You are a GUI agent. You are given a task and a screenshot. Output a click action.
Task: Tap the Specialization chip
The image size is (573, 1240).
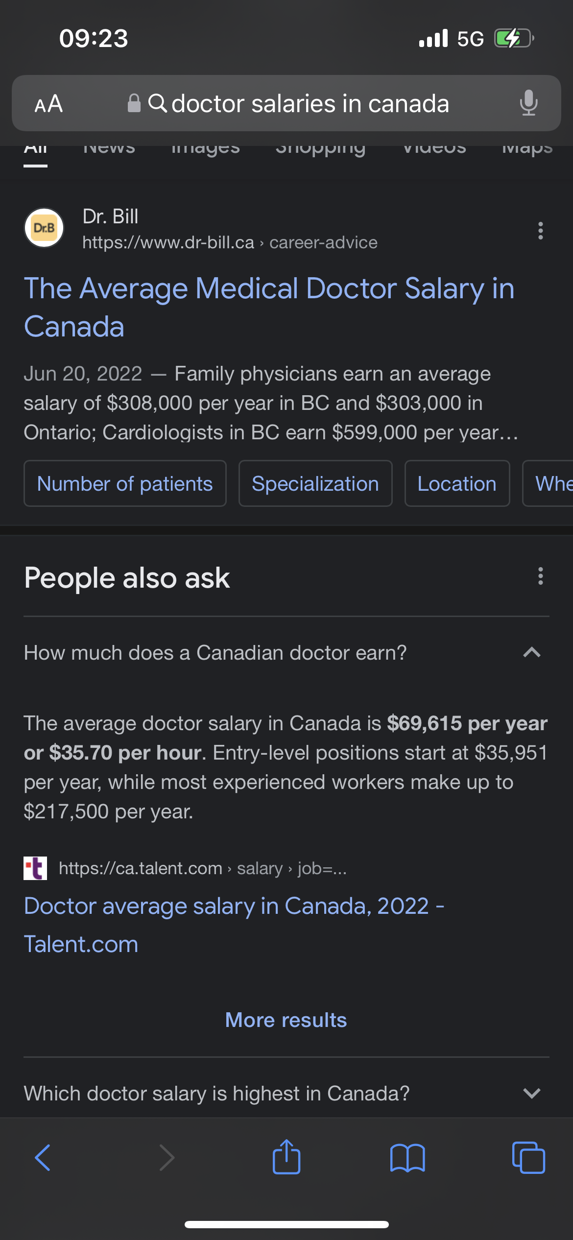[x=315, y=483]
